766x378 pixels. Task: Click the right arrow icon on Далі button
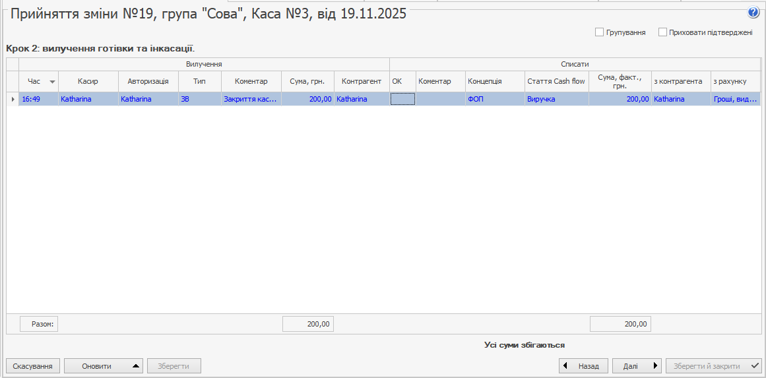pyautogui.click(x=655, y=366)
